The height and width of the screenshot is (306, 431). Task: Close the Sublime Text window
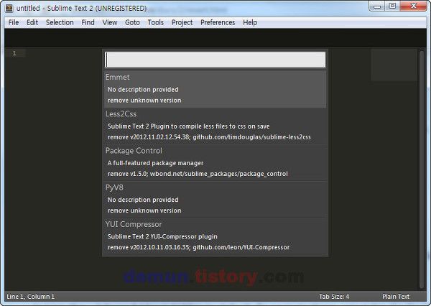click(x=414, y=6)
